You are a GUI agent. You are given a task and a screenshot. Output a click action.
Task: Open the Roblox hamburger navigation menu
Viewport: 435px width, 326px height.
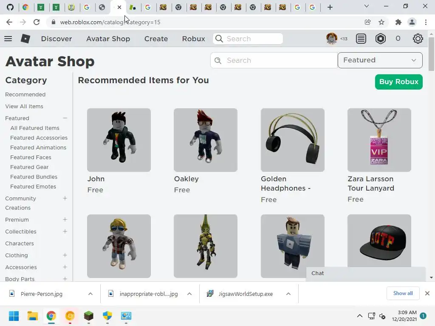[x=8, y=39]
